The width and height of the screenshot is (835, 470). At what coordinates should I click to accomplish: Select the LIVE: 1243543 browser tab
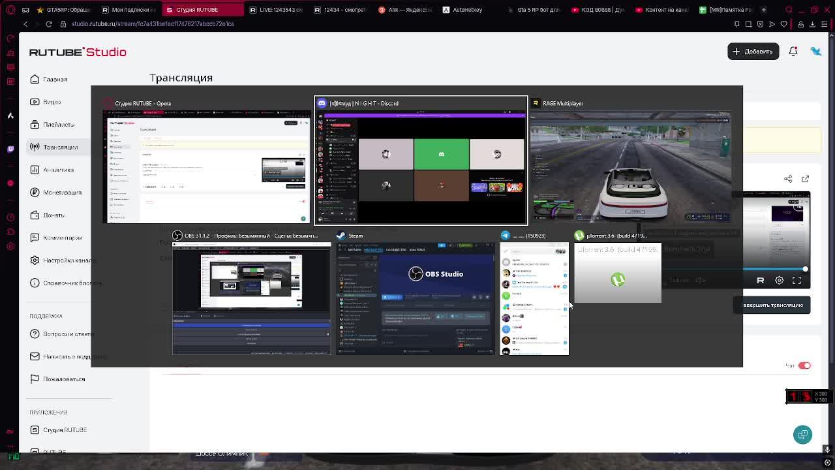276,10
